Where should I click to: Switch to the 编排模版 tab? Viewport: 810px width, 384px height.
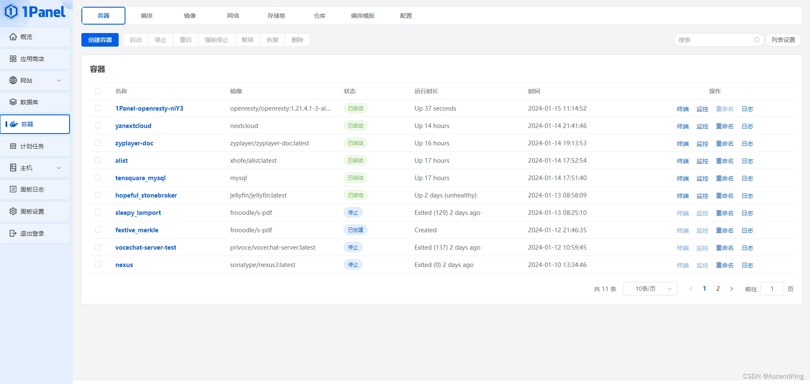click(363, 16)
